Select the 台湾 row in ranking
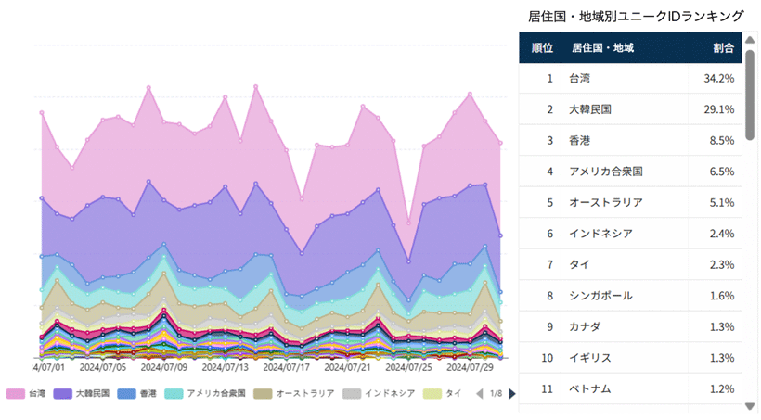Image resolution: width=761 pixels, height=420 pixels. coord(630,79)
